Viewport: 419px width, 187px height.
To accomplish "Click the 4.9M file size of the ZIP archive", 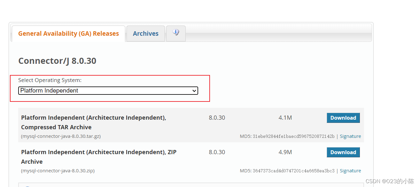I will [285, 152].
